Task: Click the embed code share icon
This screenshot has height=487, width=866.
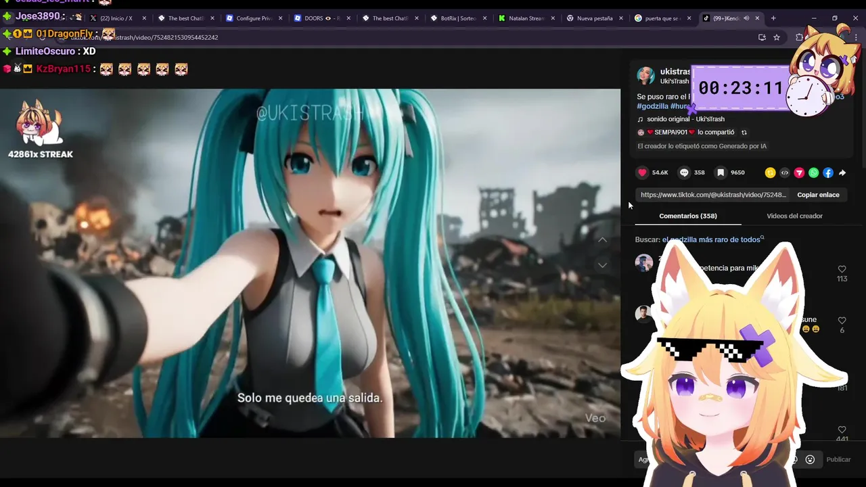Action: [785, 173]
